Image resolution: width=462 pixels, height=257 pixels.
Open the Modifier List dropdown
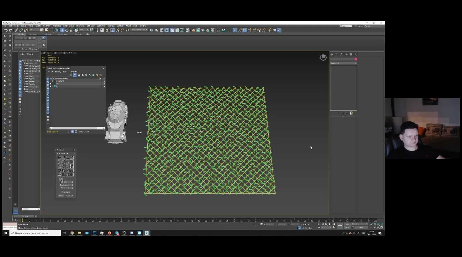pos(343,63)
